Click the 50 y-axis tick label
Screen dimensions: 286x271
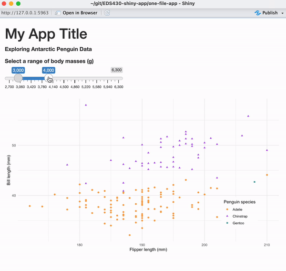14,146
